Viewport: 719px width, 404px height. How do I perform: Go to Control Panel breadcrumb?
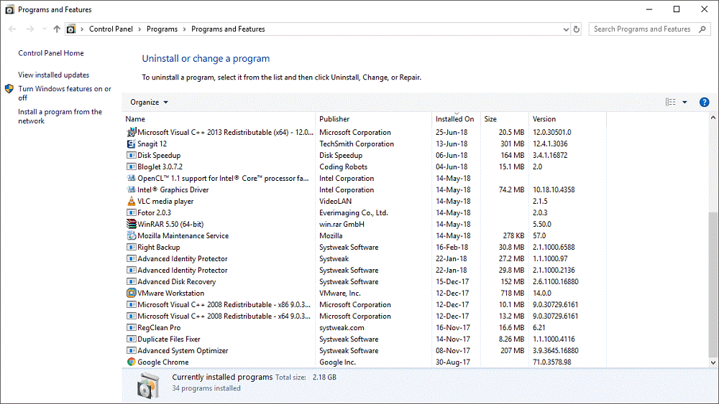pyautogui.click(x=111, y=29)
